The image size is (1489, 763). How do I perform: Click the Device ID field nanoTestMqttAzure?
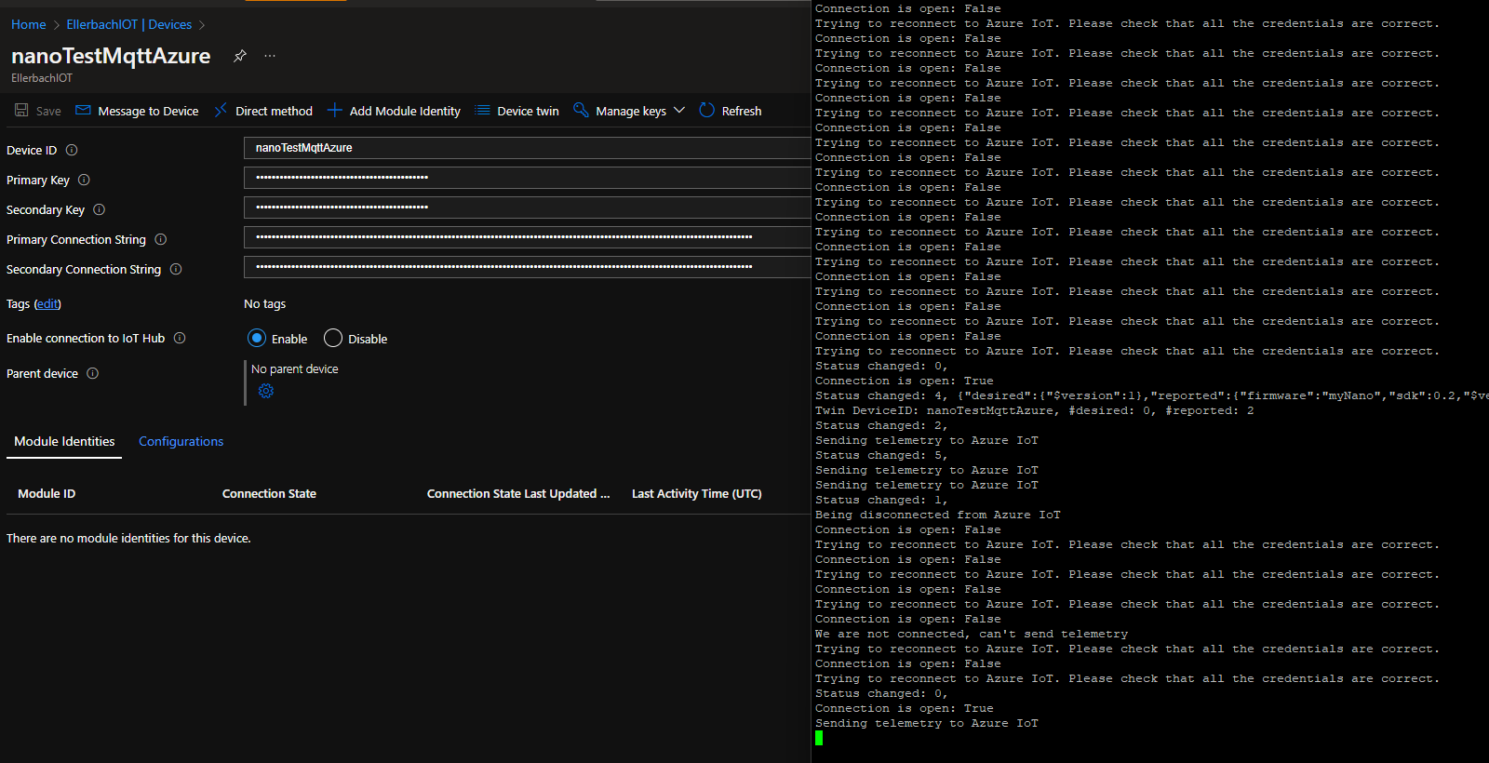tap(527, 148)
